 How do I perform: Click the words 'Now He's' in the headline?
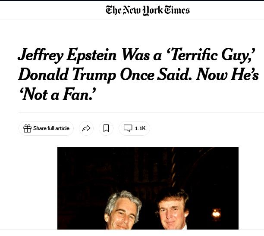click(227, 74)
